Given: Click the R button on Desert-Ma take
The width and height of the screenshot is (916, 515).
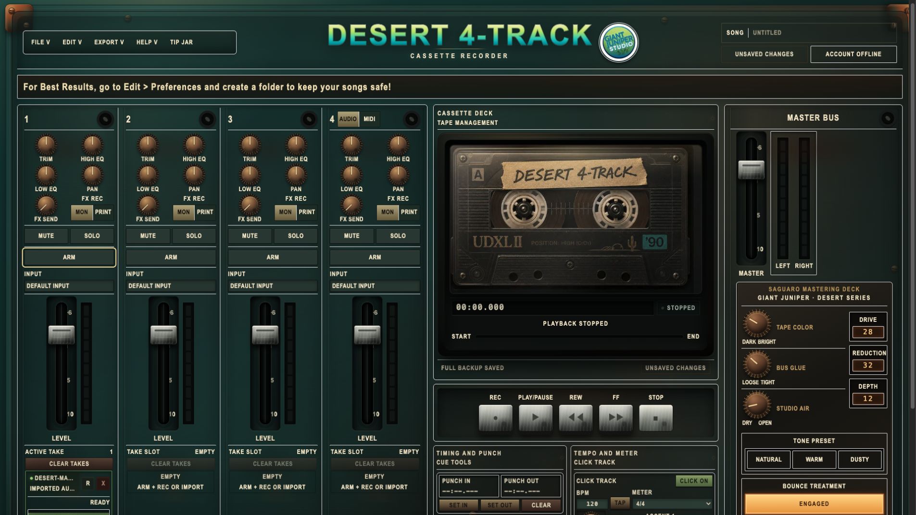Looking at the screenshot, I should point(88,483).
